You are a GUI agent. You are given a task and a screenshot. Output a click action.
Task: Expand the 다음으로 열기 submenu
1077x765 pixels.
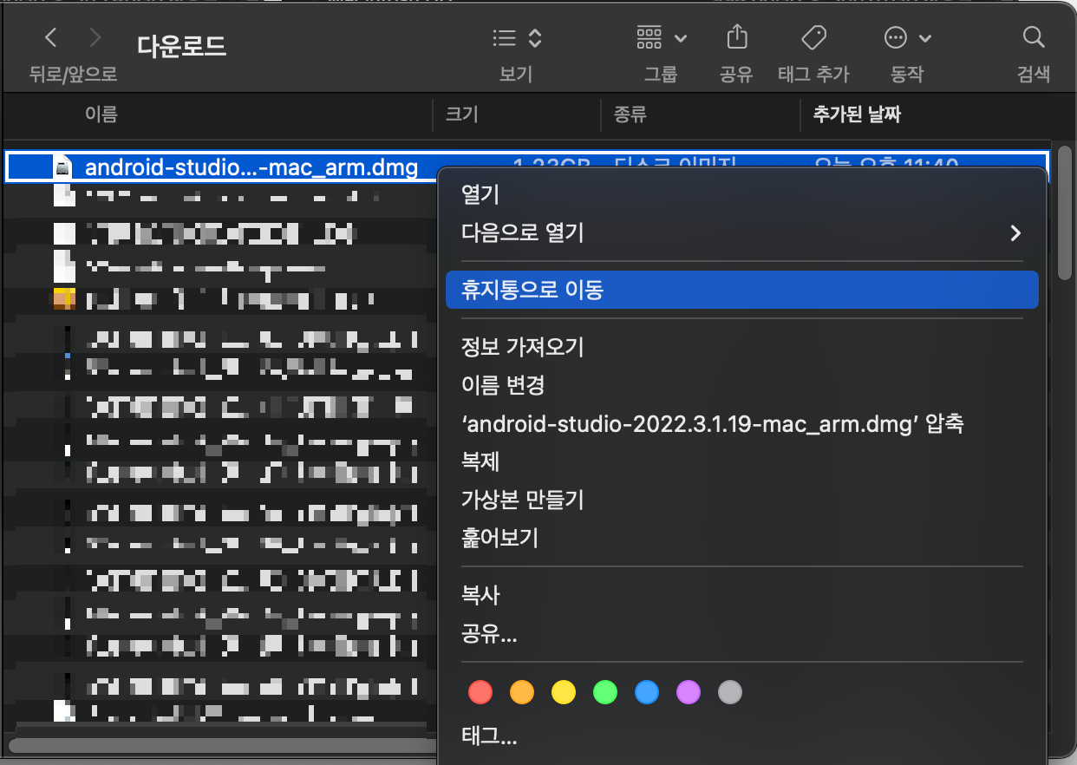click(741, 232)
